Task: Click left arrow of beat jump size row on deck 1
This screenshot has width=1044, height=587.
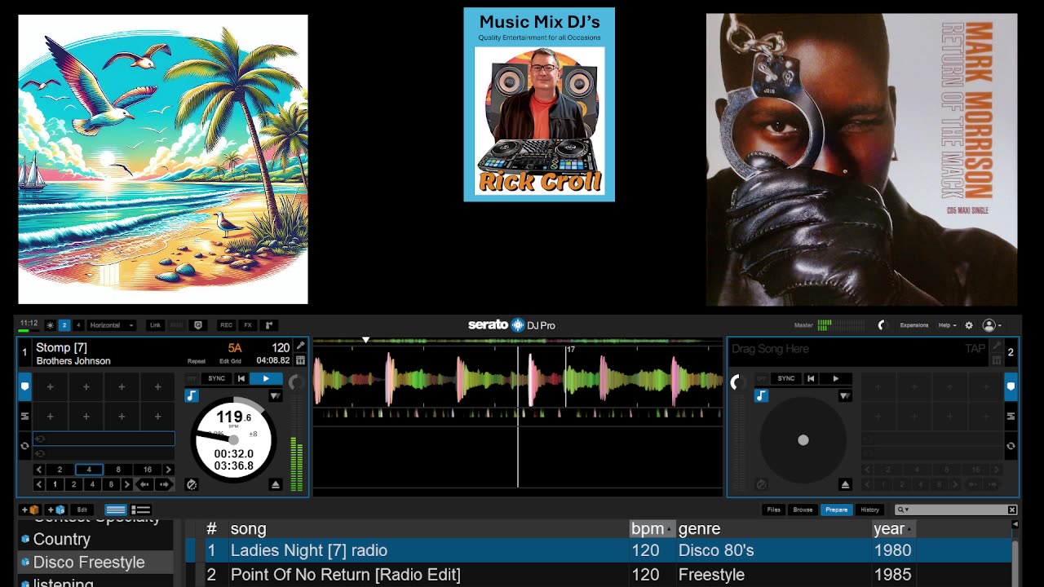Action: click(38, 484)
